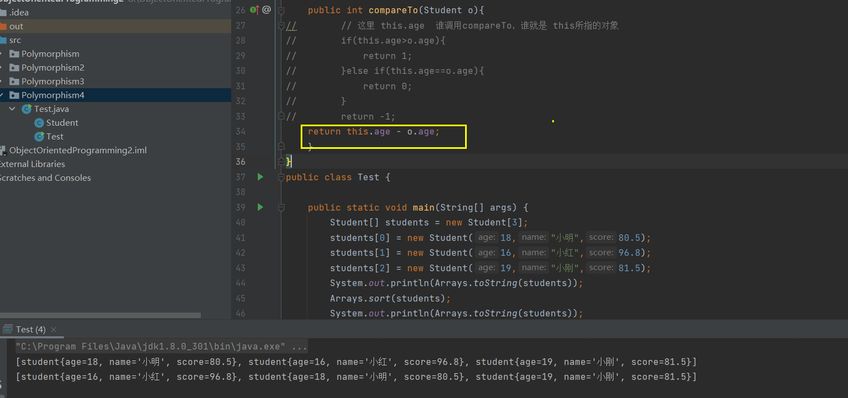The image size is (848, 398).
Task: Click the runnable Test class icon under Test.java
Action: click(x=39, y=137)
